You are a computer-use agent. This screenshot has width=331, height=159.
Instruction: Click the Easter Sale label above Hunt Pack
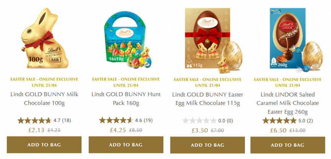point(126,82)
